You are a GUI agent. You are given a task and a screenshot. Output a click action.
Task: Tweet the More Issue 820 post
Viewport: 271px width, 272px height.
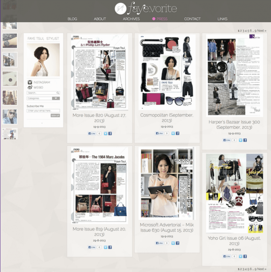(105, 134)
